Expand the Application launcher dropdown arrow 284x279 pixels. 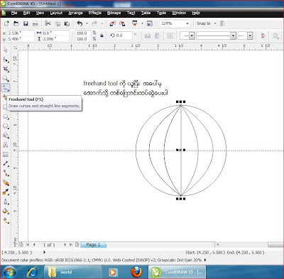tap(142, 23)
